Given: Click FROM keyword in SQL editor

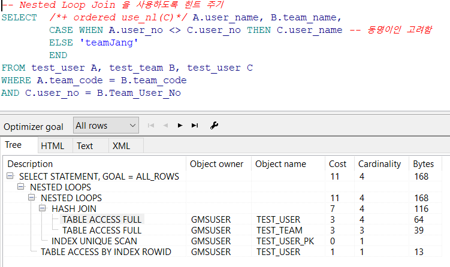Looking at the screenshot, I should (14, 68).
